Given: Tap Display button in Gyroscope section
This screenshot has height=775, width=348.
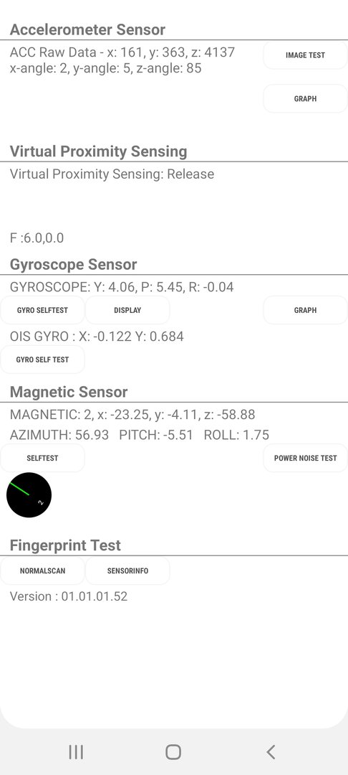Looking at the screenshot, I should pos(127,311).
